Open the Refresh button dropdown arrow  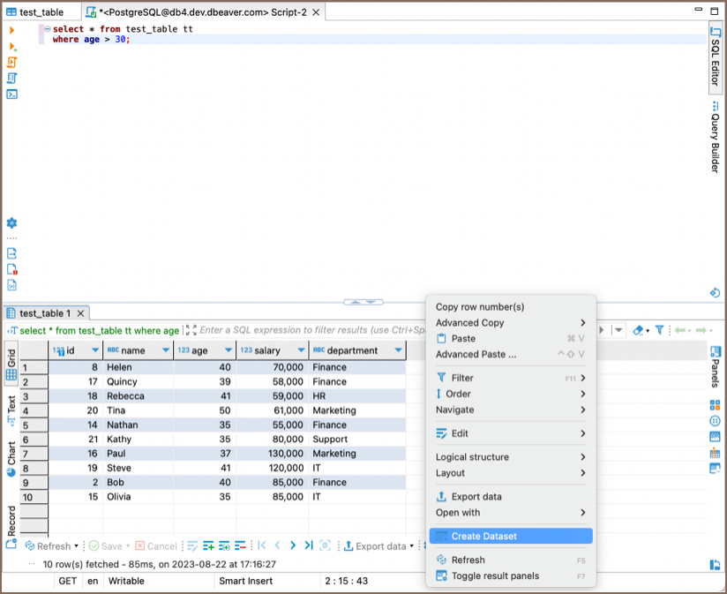point(76,546)
